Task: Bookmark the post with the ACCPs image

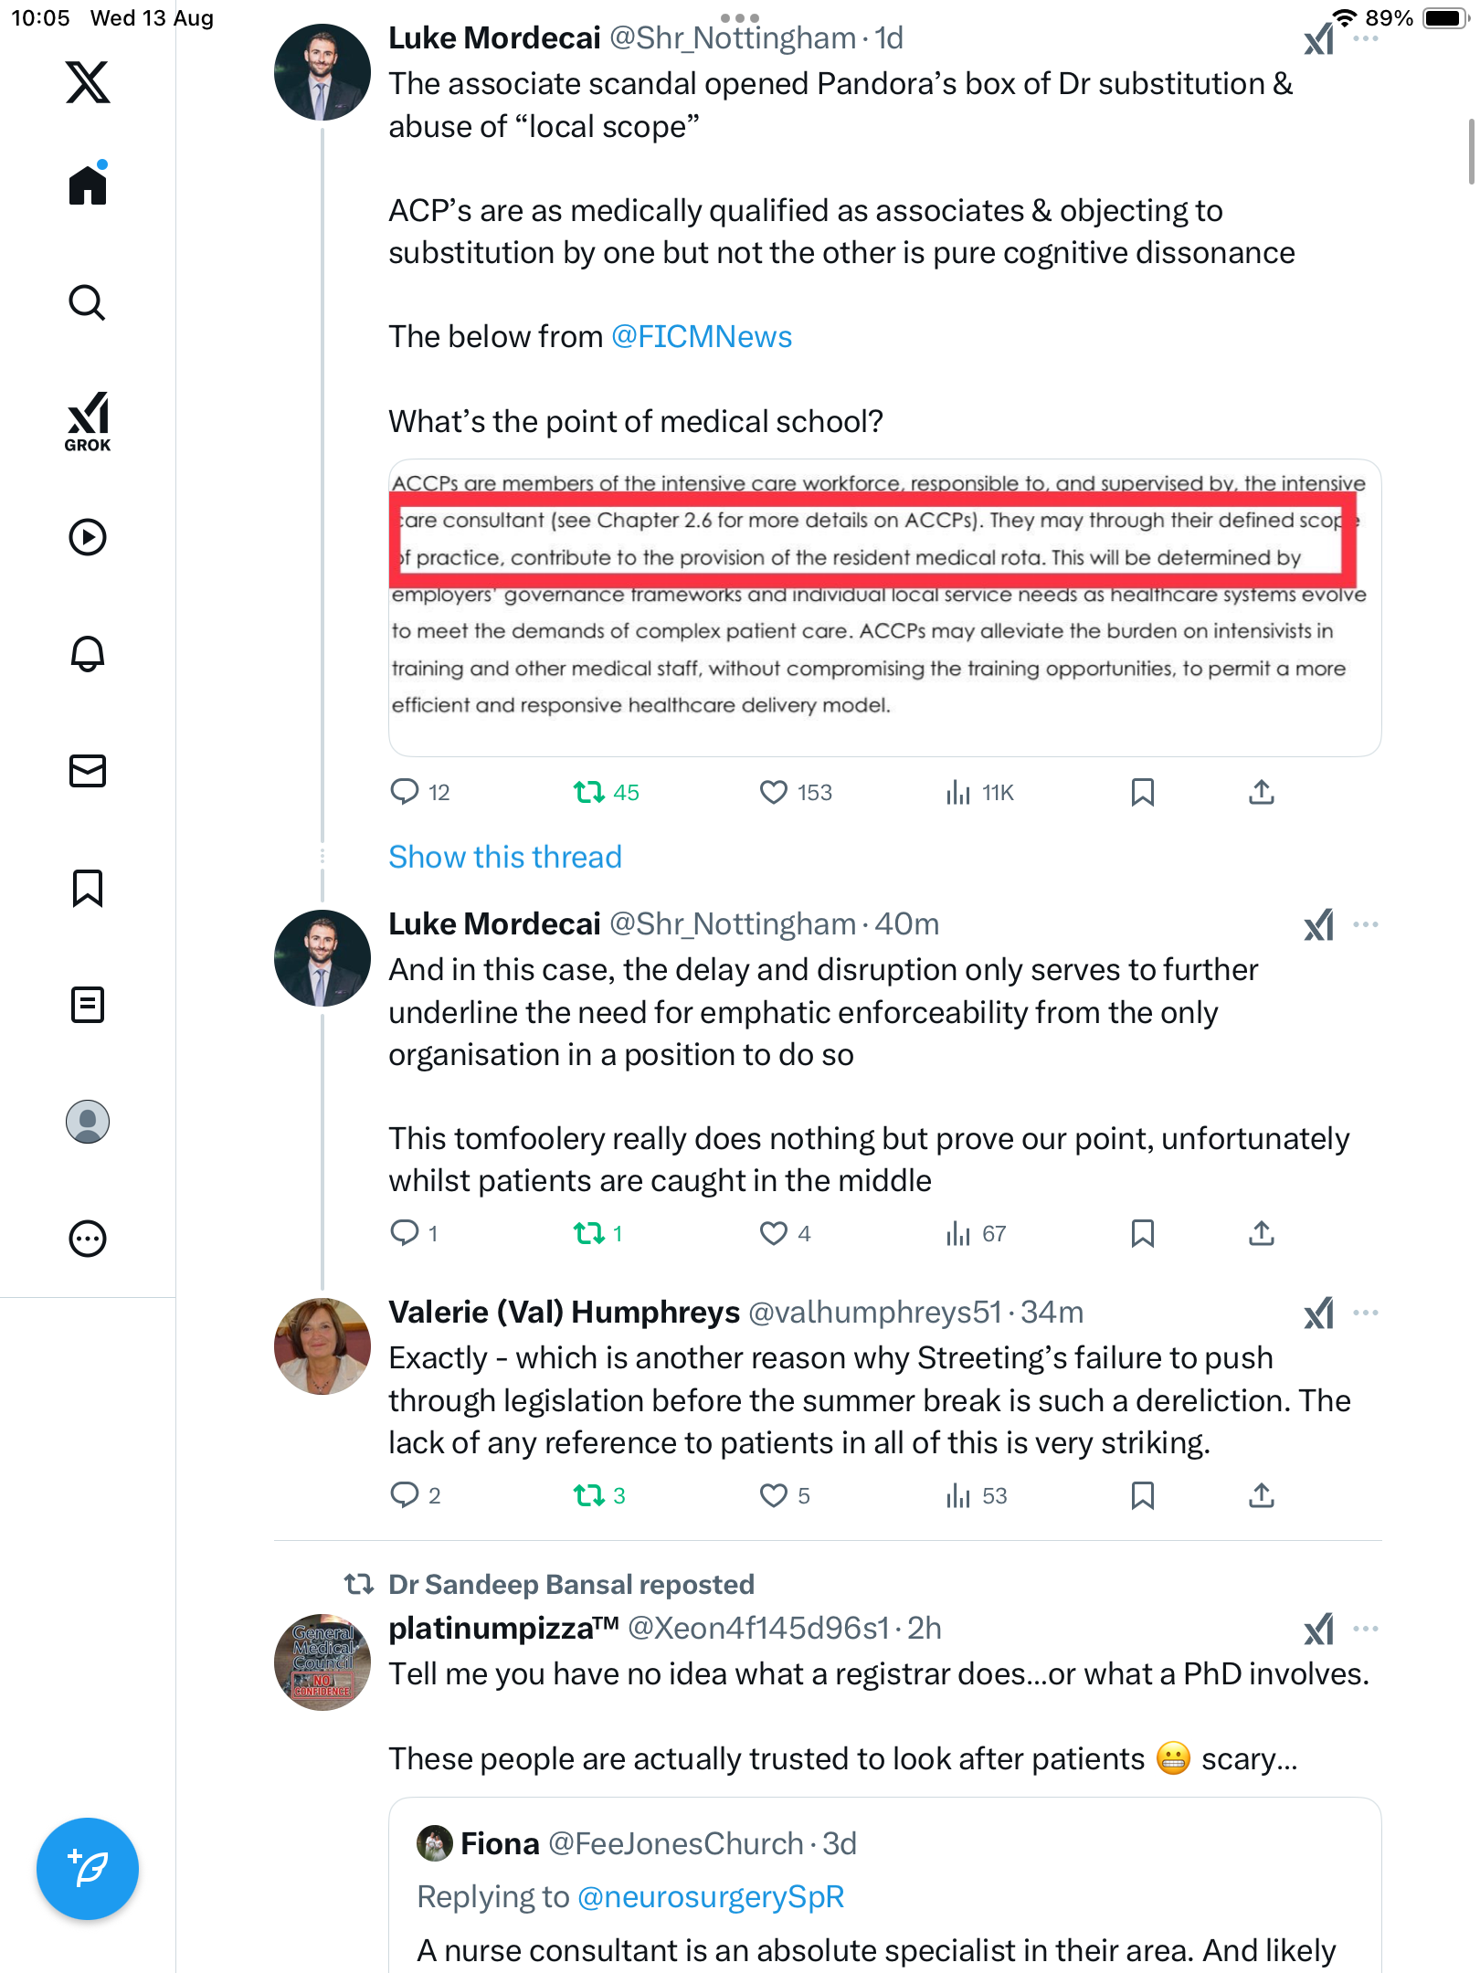Action: click(1142, 792)
